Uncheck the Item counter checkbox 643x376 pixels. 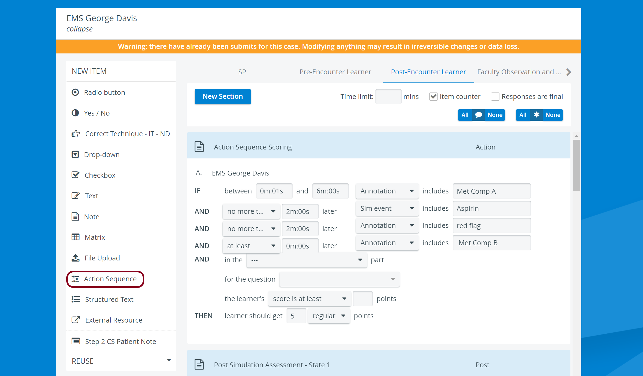click(433, 97)
